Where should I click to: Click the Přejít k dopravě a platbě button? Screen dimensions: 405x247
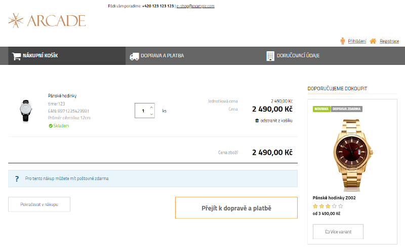[x=236, y=208]
